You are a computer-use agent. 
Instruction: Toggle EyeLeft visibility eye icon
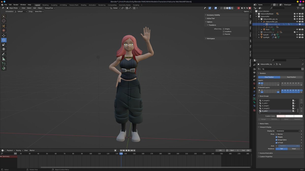pos(297,35)
